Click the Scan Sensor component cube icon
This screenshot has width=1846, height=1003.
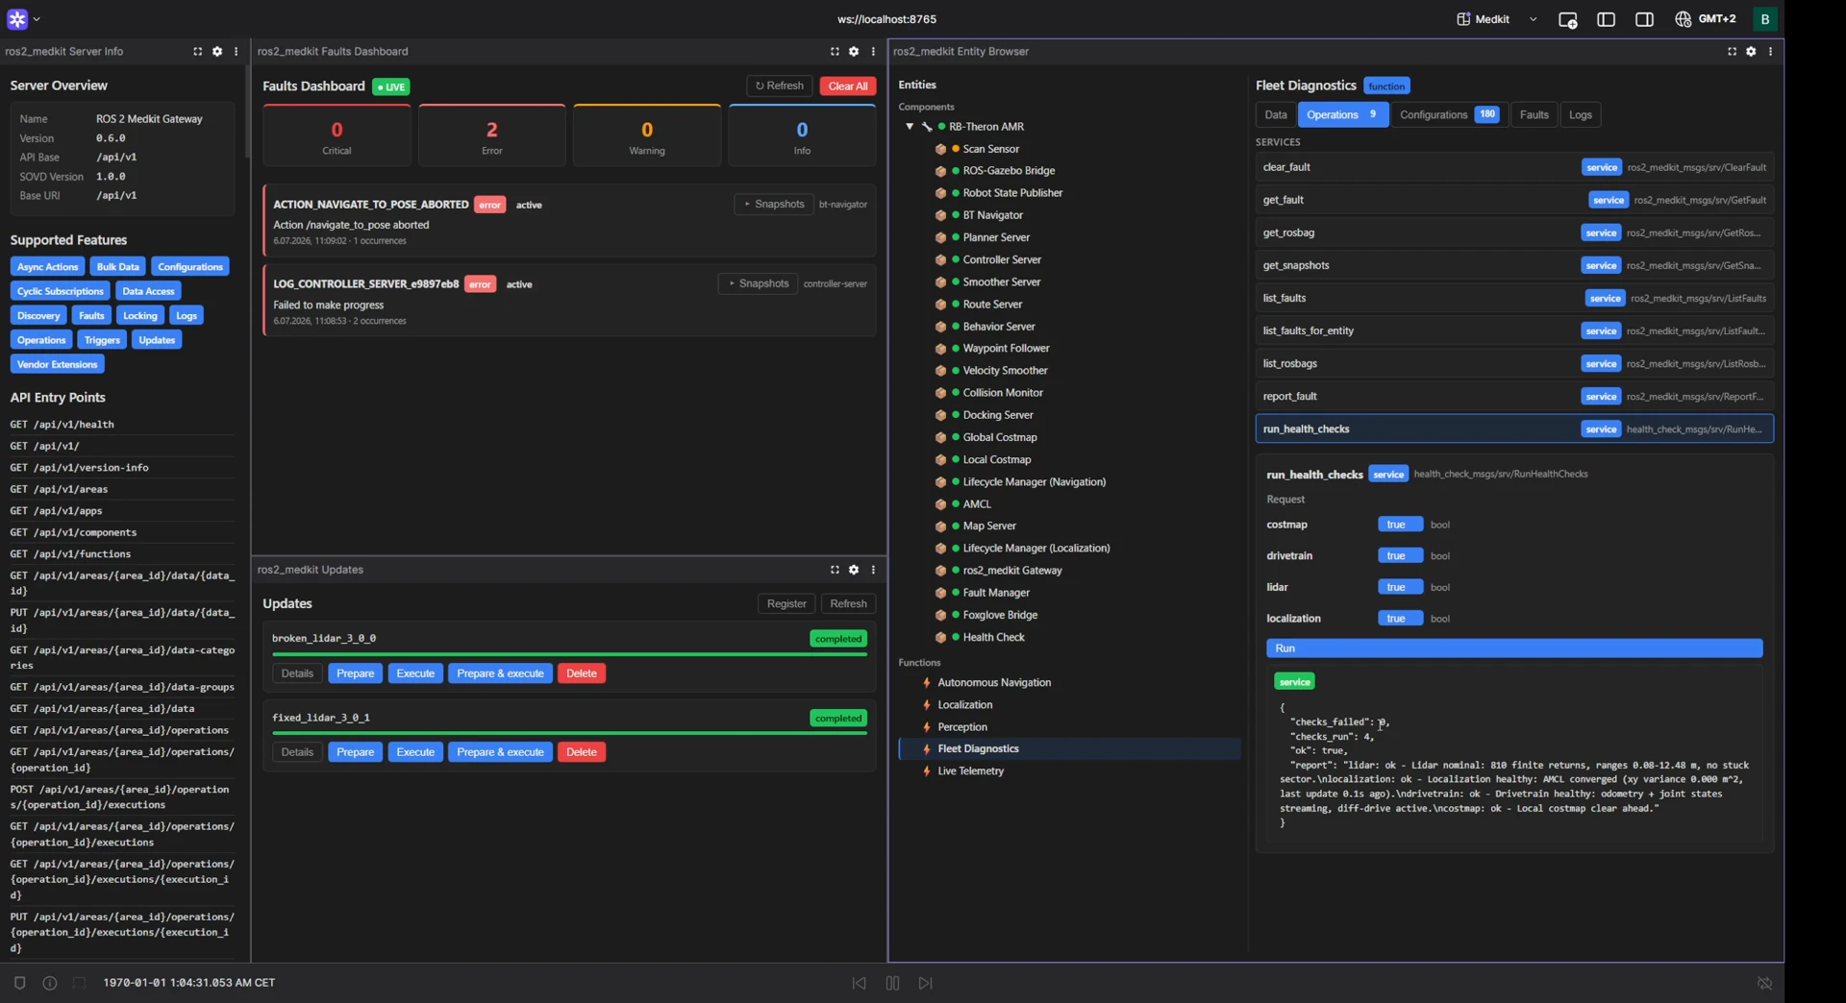coord(940,149)
